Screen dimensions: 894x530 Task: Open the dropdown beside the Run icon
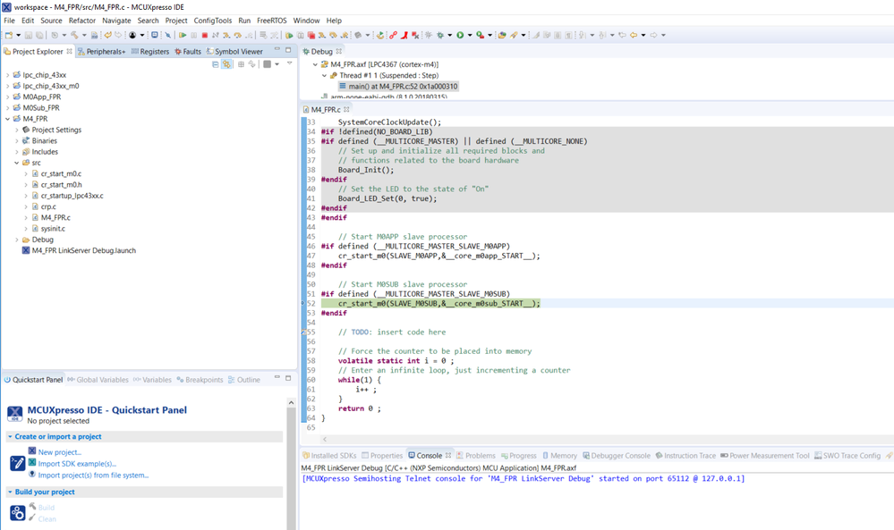point(470,35)
